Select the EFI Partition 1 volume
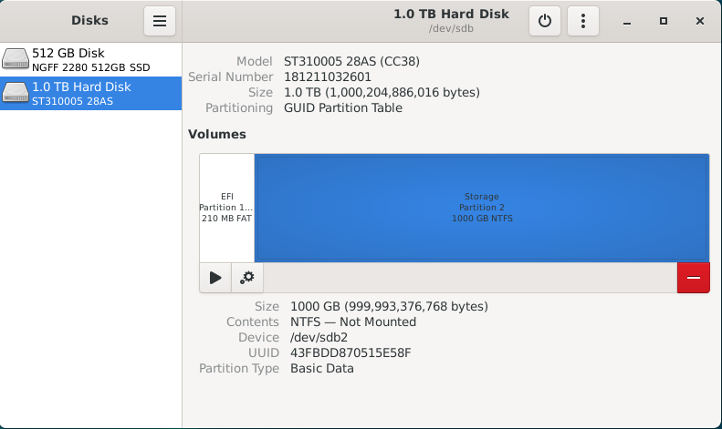 point(227,208)
